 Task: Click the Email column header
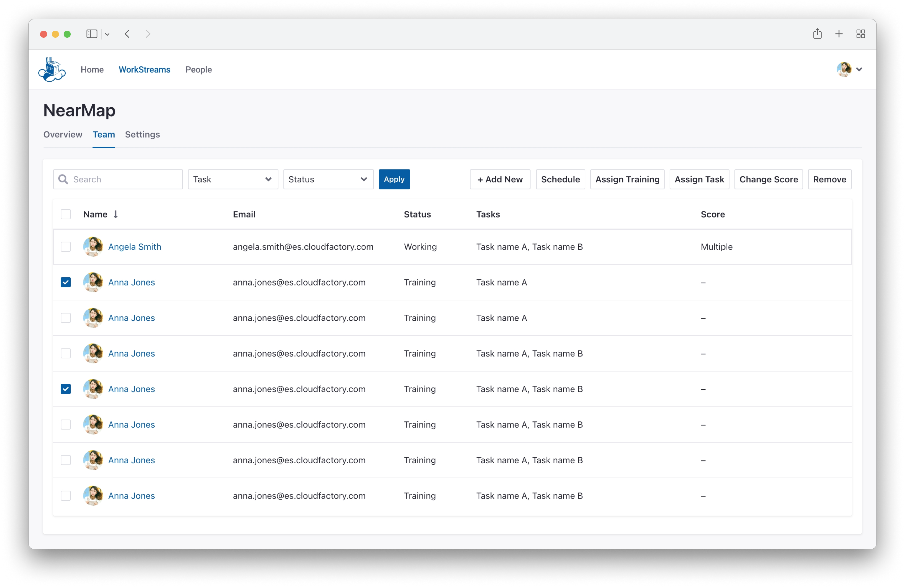(x=244, y=214)
